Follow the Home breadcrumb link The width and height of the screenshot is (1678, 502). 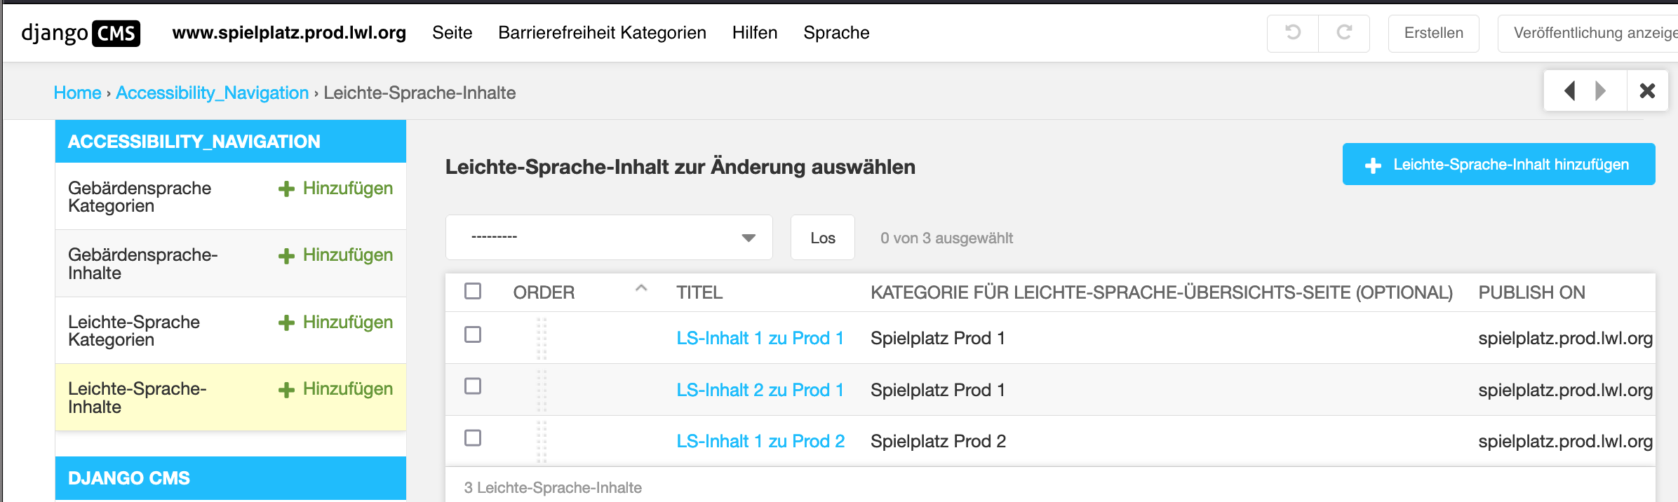(x=78, y=93)
